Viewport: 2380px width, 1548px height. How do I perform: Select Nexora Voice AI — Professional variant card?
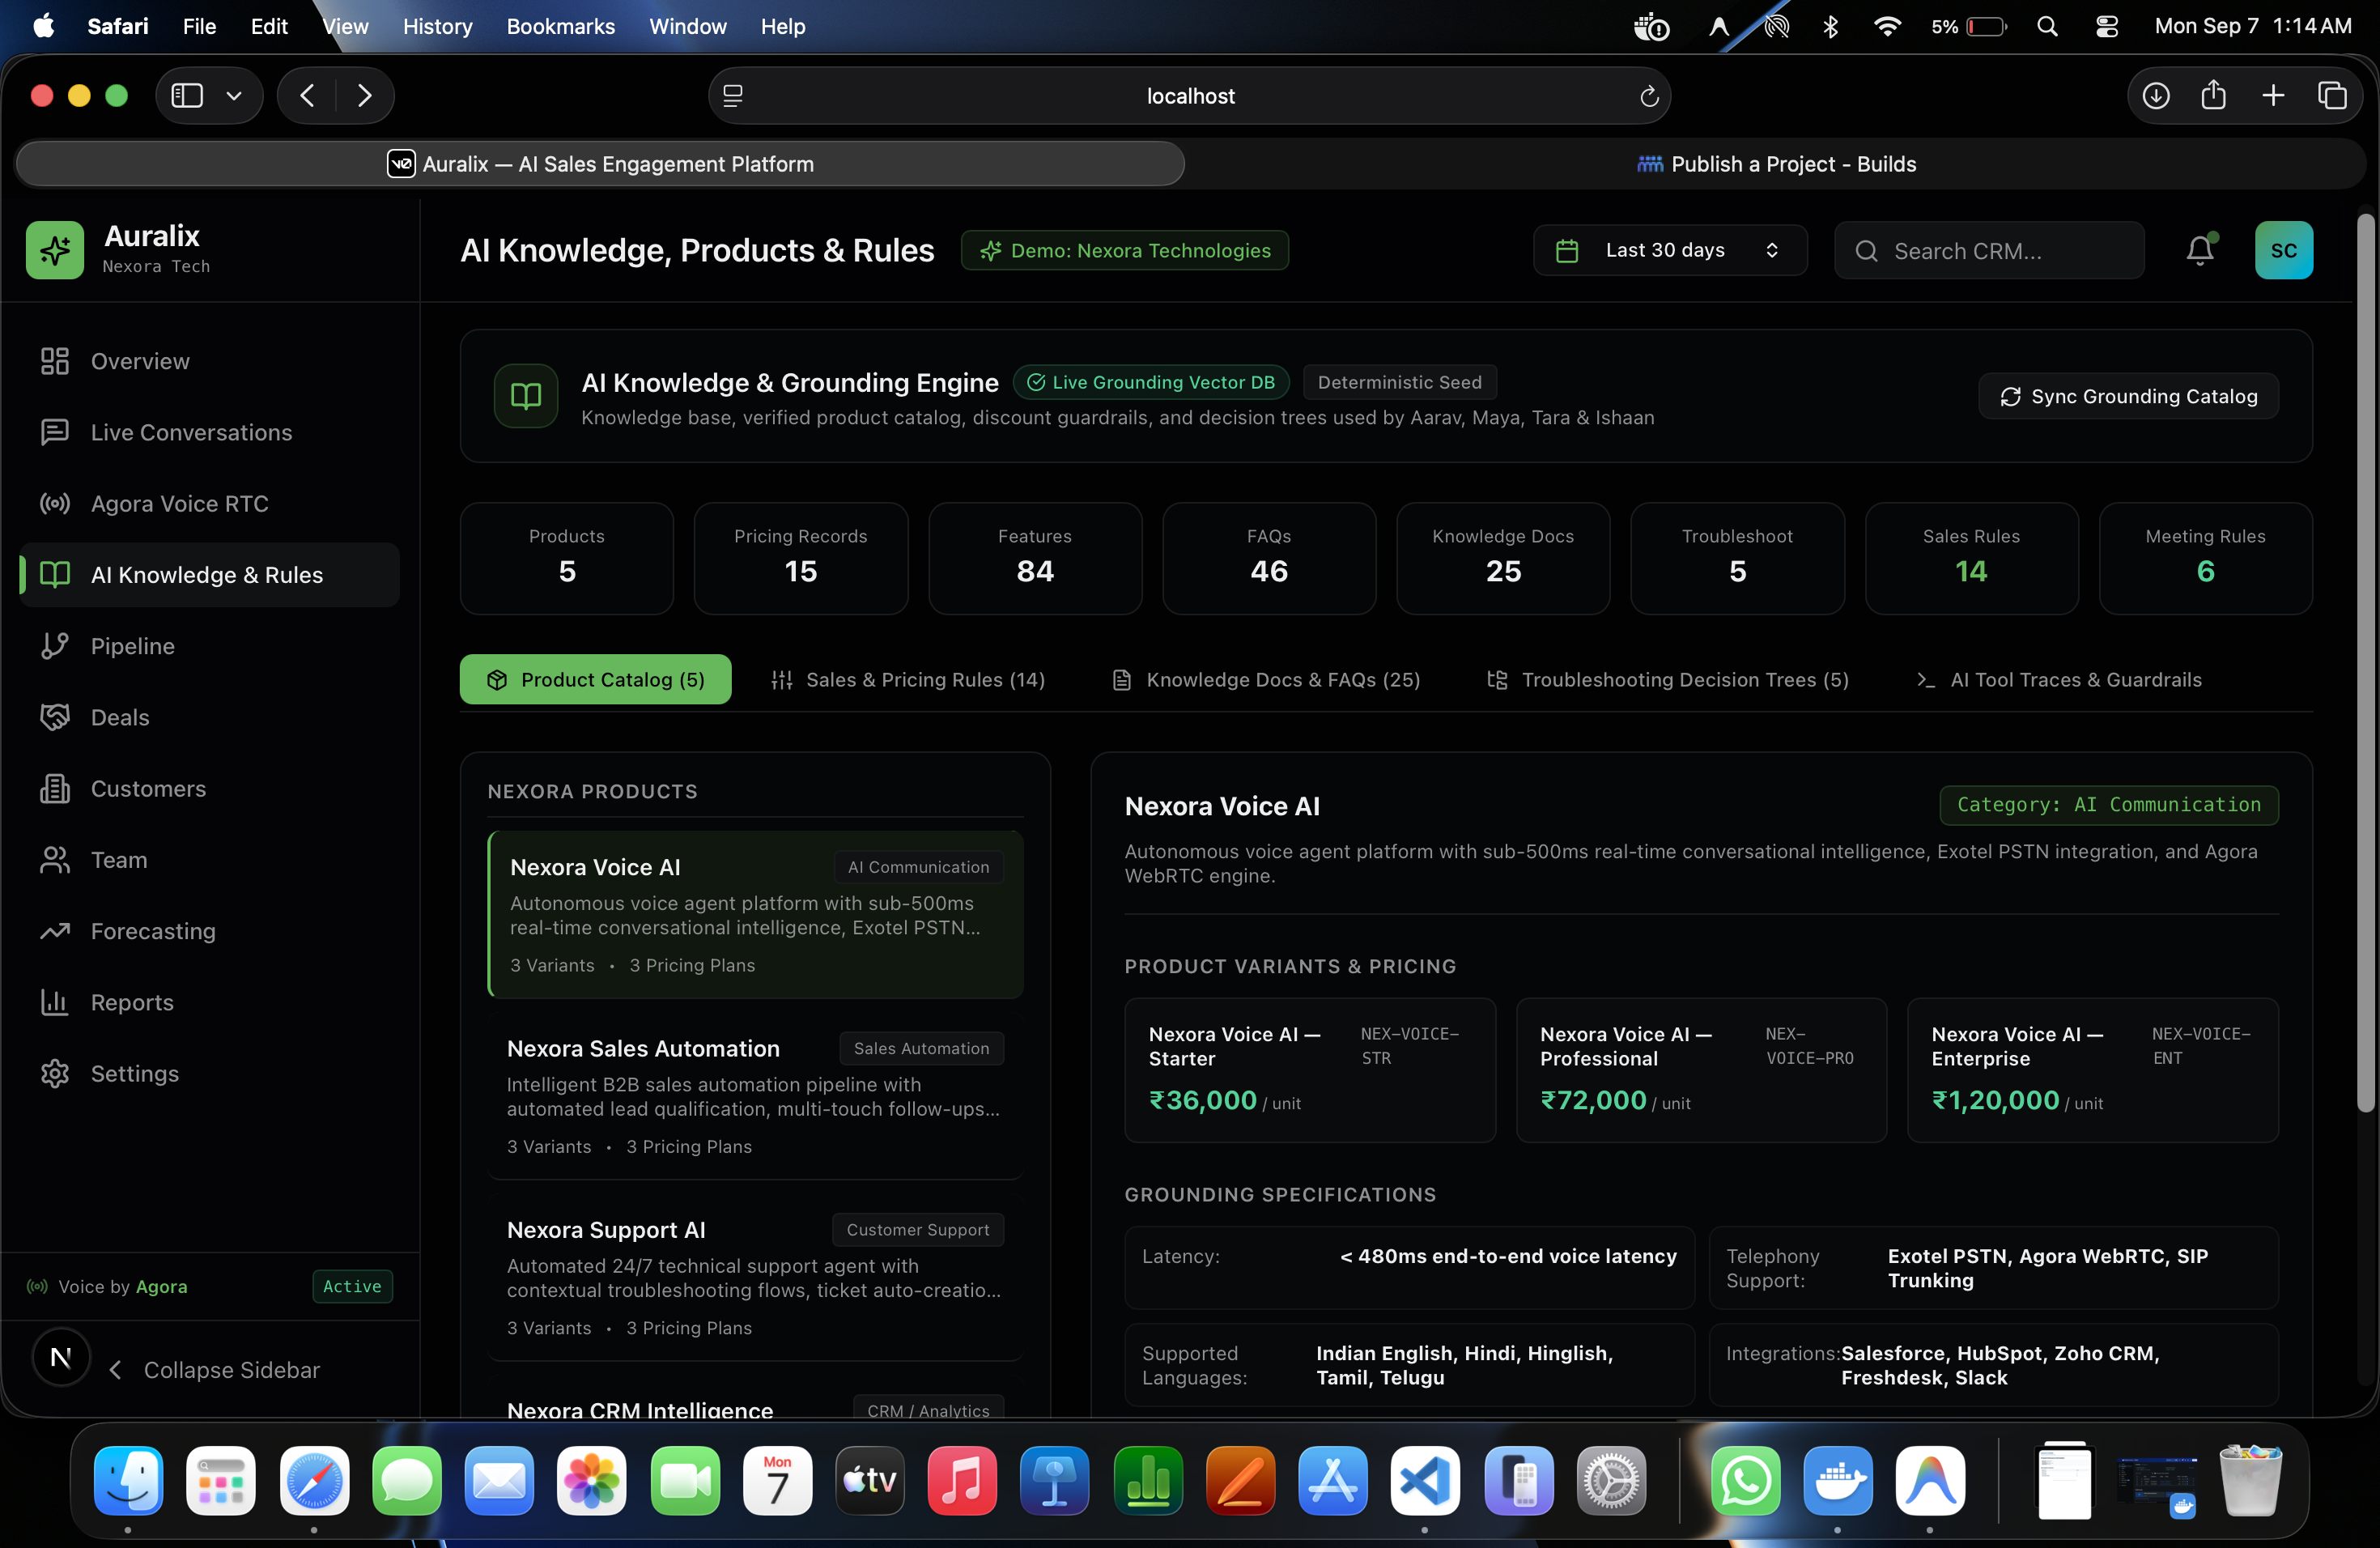(1701, 1070)
